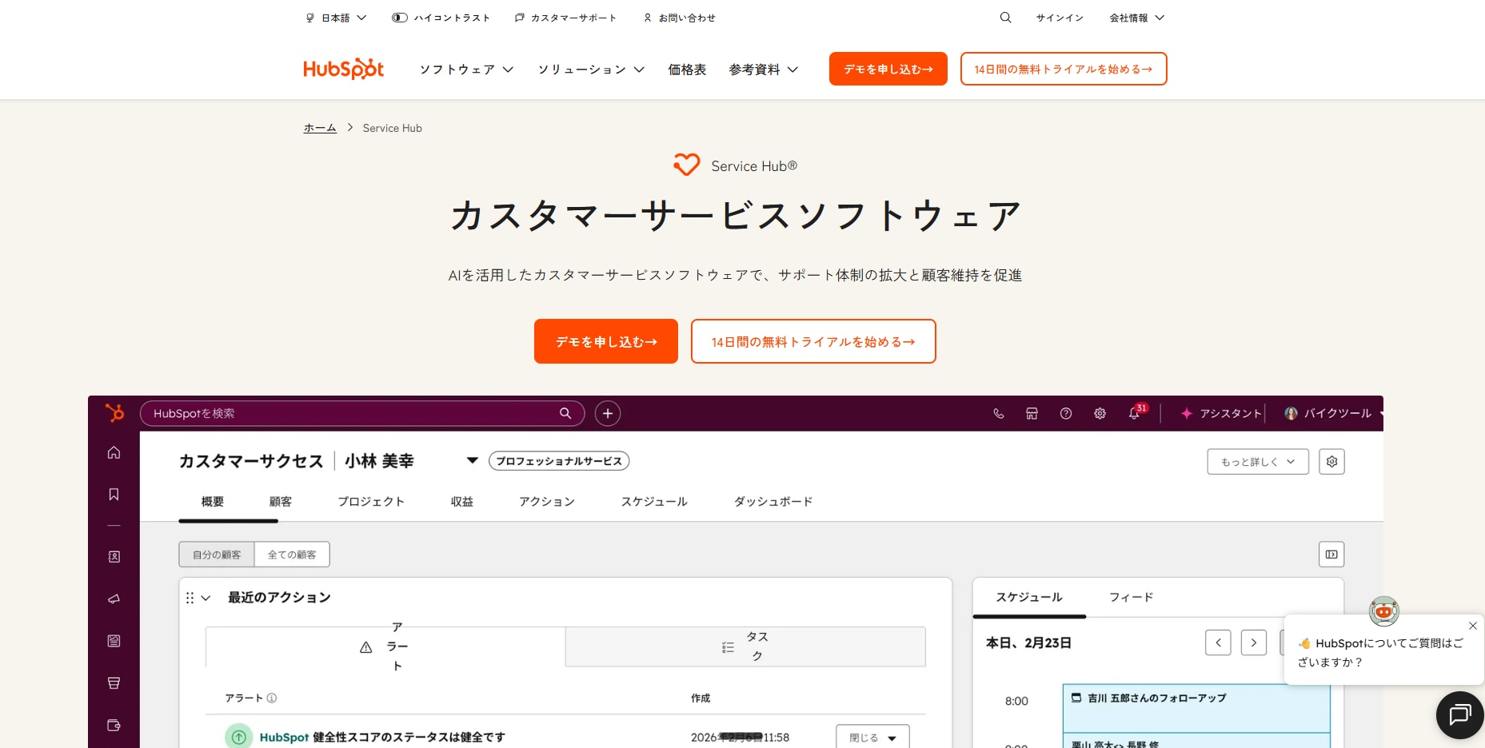Click the plus create button beside search

(608, 413)
